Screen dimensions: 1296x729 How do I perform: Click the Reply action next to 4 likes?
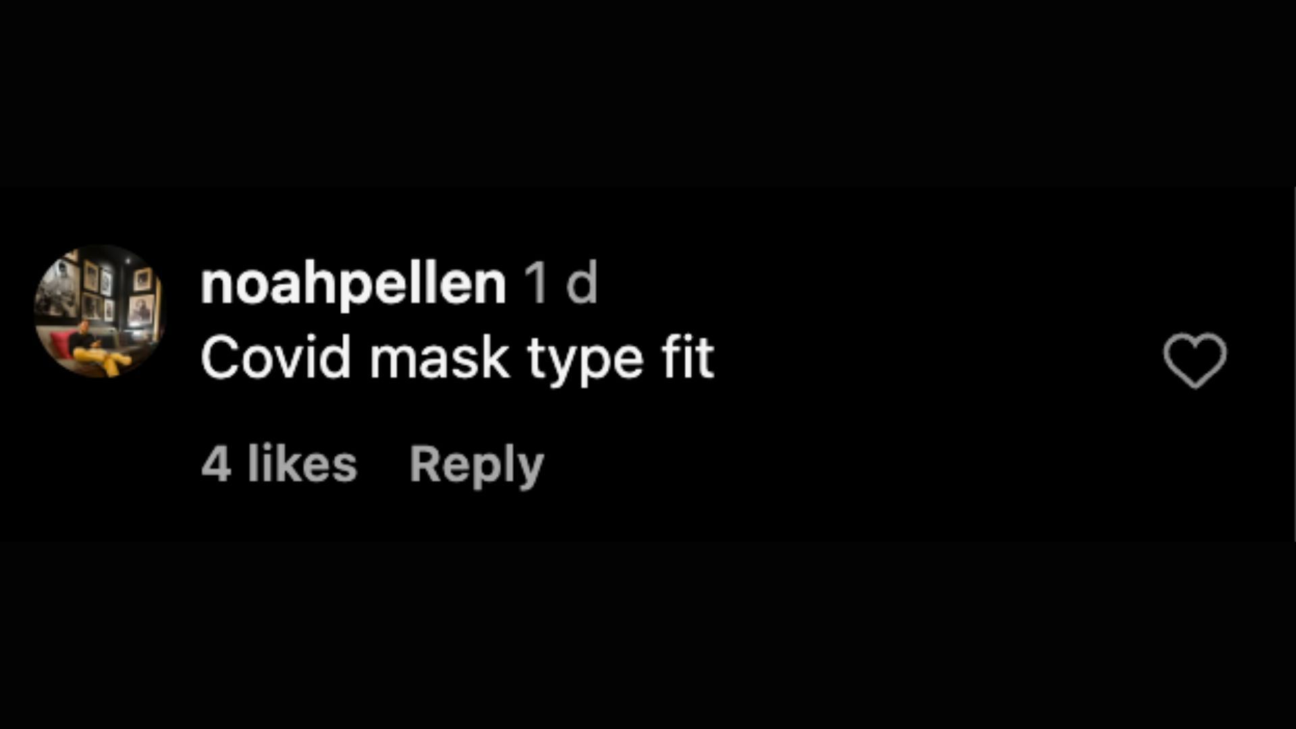(x=477, y=465)
